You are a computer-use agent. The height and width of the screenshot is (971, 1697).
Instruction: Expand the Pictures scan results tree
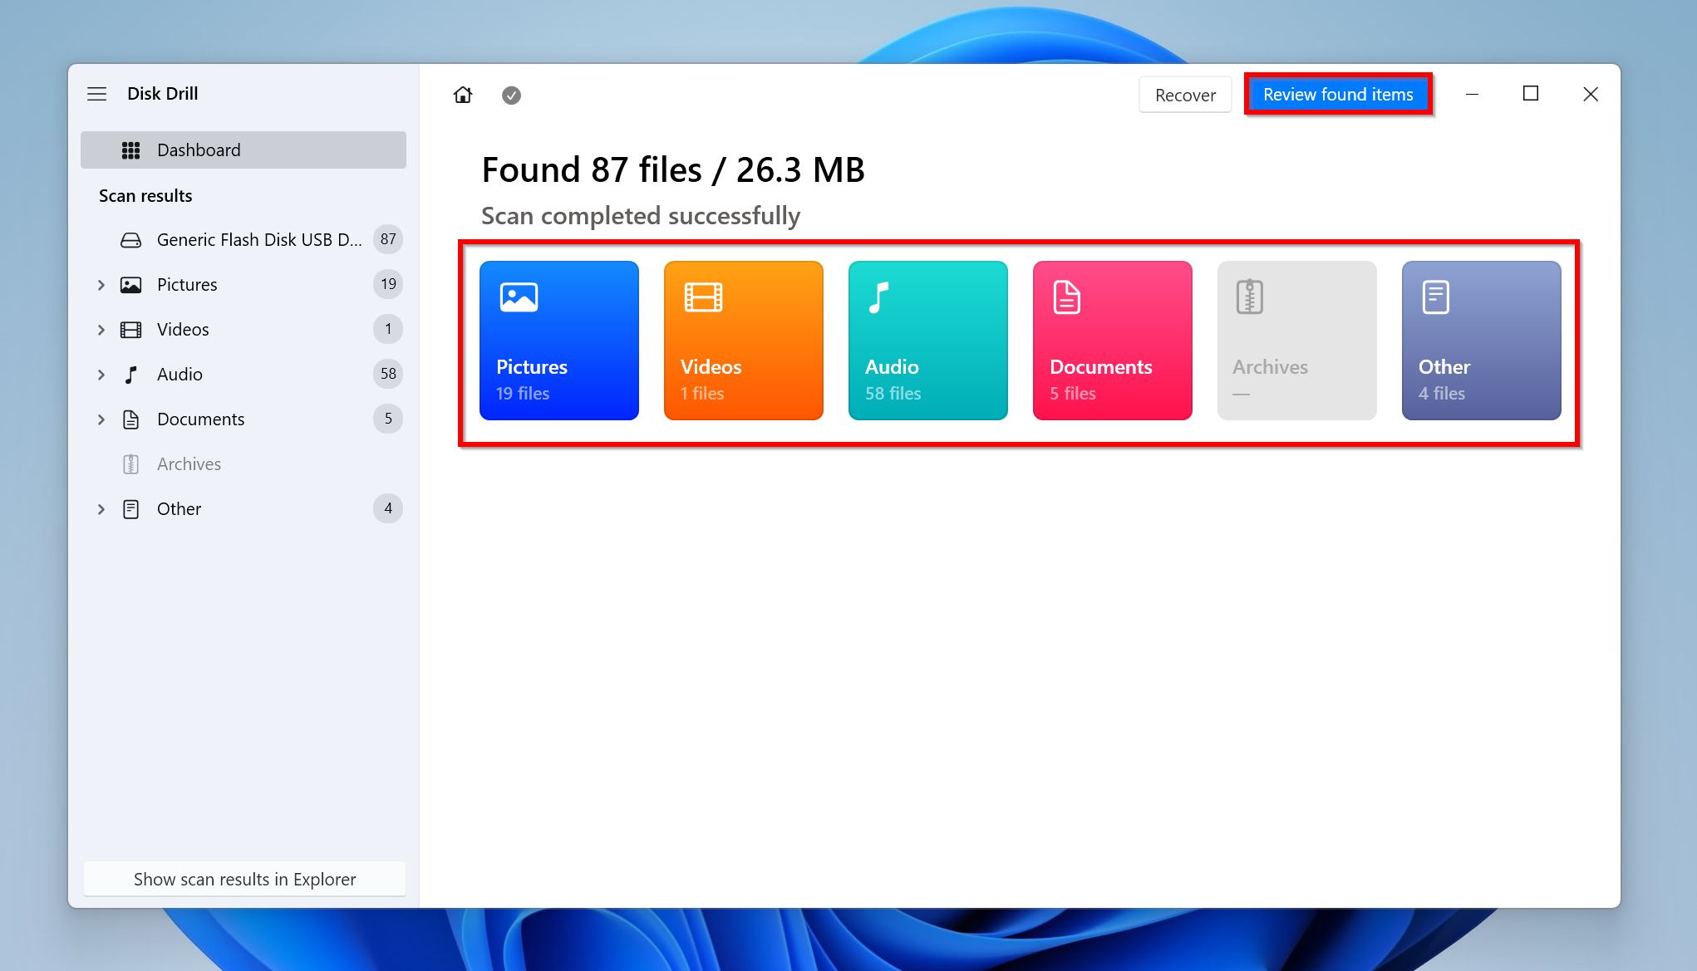(x=104, y=284)
